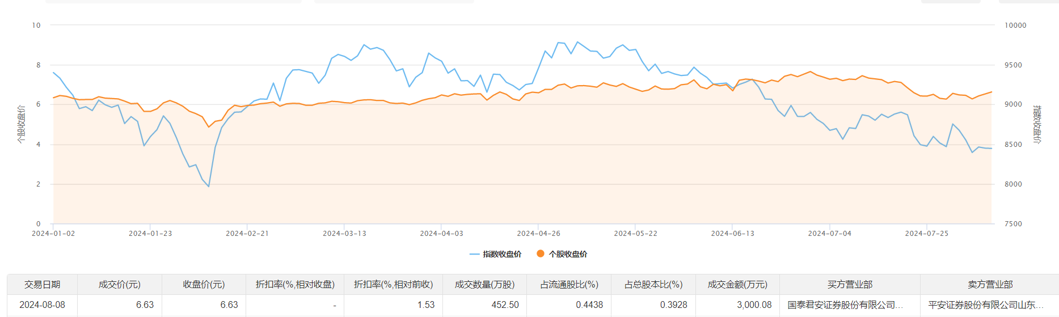Toggle the 个股收盘价 legend series
The width and height of the screenshot is (1059, 317).
562,254
